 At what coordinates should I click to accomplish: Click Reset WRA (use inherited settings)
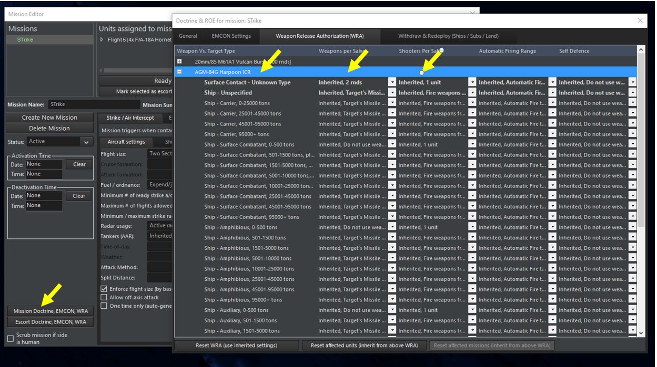point(236,345)
